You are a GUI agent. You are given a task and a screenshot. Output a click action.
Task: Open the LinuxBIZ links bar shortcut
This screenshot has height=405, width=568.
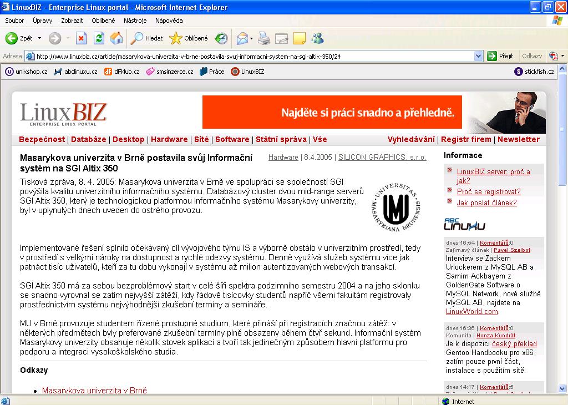pyautogui.click(x=248, y=72)
